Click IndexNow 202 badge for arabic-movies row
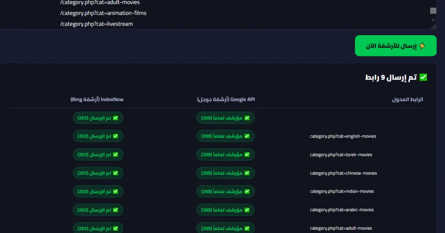The height and width of the screenshot is (233, 445). tap(98, 210)
